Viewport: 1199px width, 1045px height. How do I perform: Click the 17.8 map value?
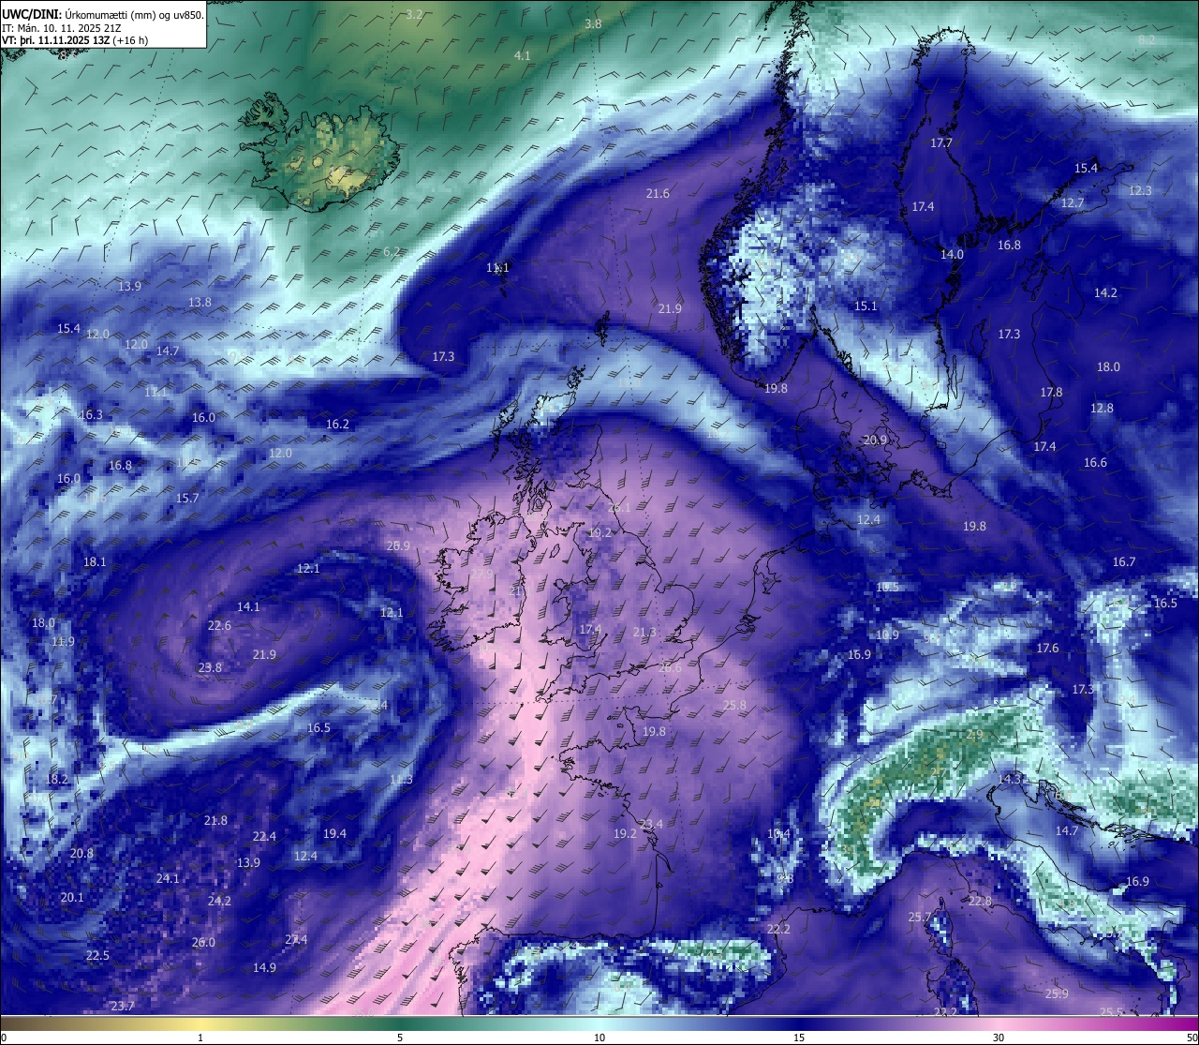point(1051,392)
